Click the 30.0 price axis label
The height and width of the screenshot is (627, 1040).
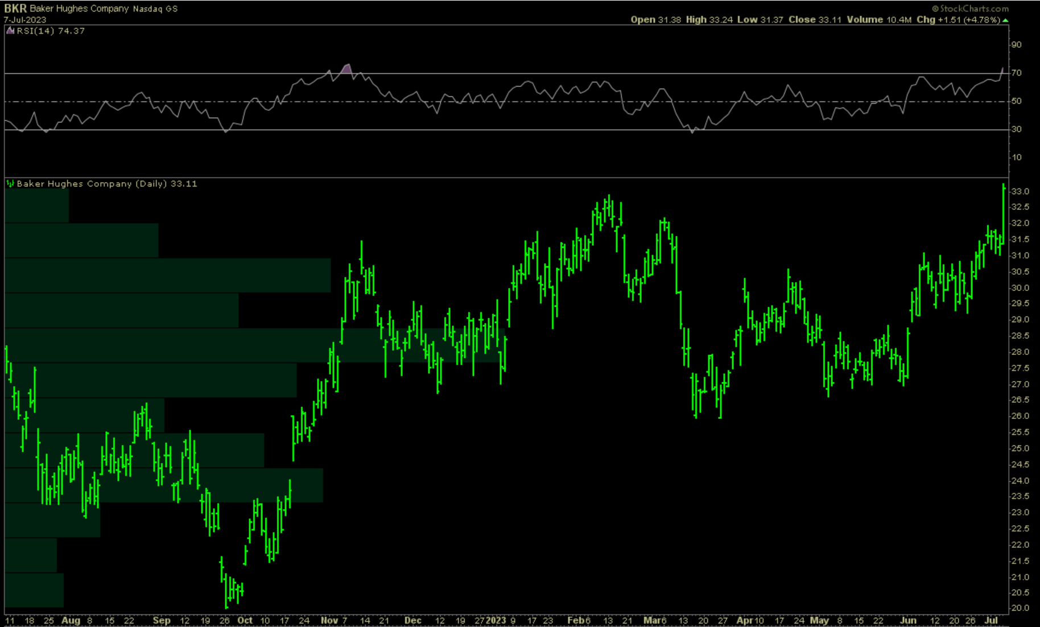click(x=1020, y=288)
